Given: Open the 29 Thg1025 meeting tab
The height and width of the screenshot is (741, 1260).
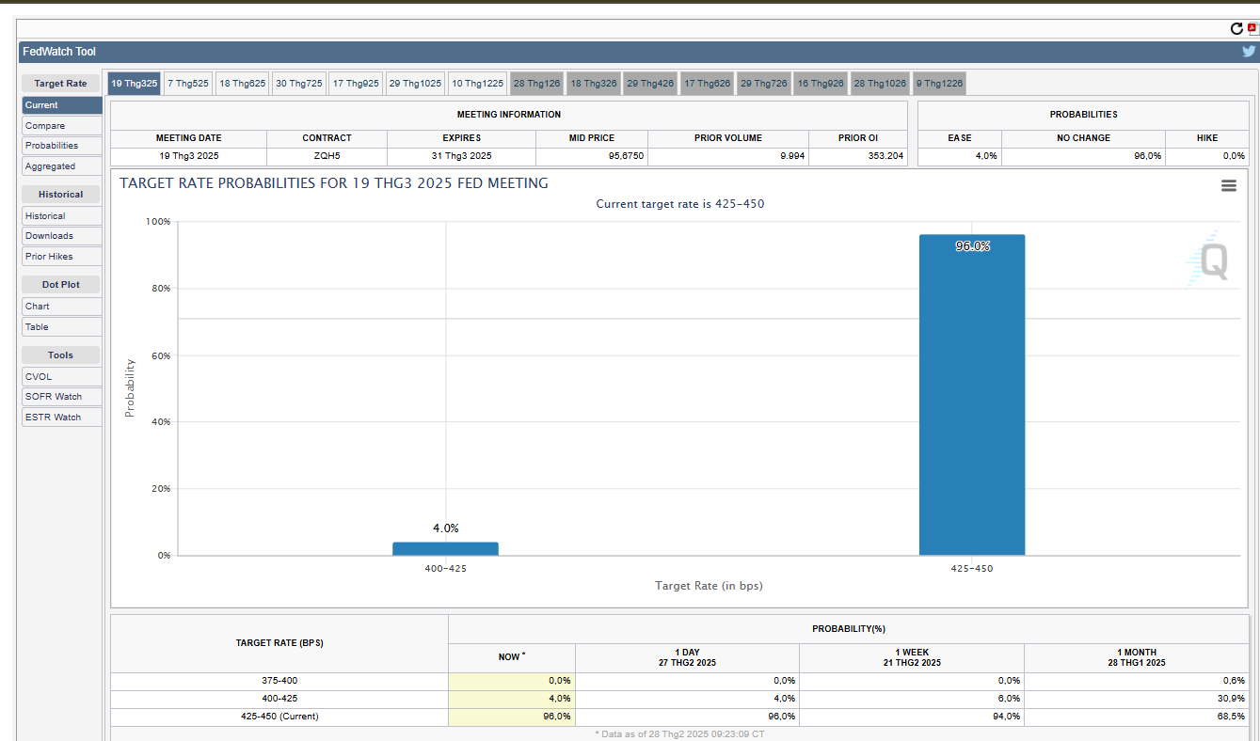Looking at the screenshot, I should [415, 84].
